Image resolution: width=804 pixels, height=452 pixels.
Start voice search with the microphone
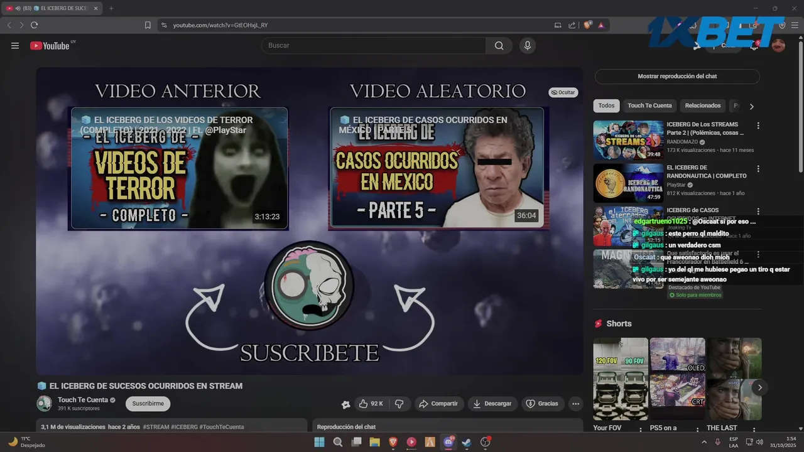[528, 45]
